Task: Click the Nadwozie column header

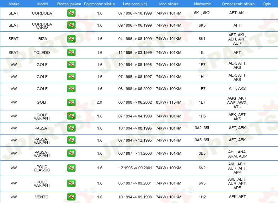Action: tap(203, 4)
